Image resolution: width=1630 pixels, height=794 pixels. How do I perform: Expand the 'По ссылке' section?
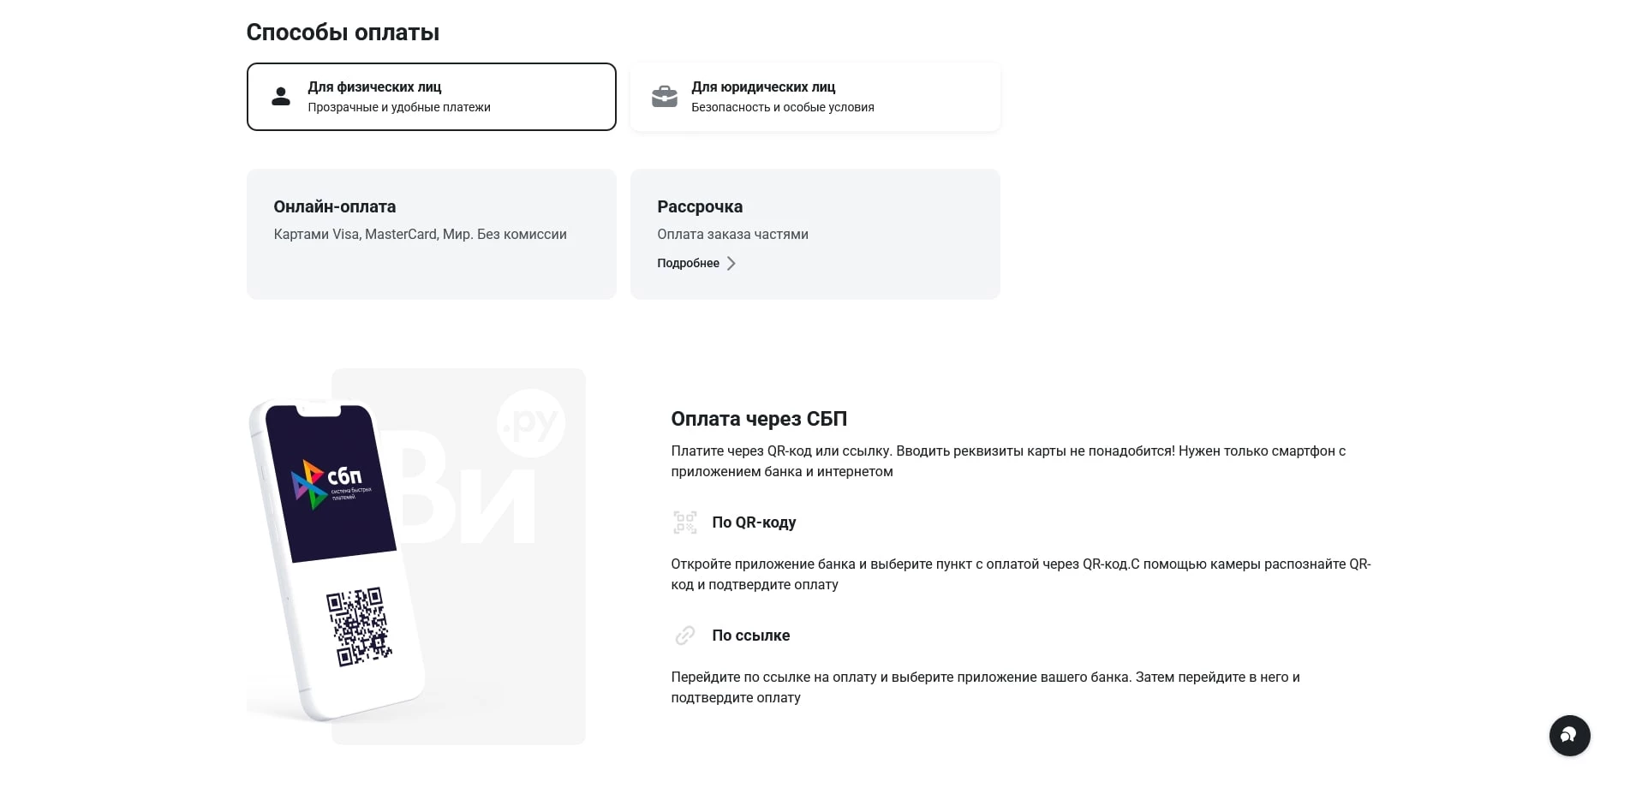750,636
